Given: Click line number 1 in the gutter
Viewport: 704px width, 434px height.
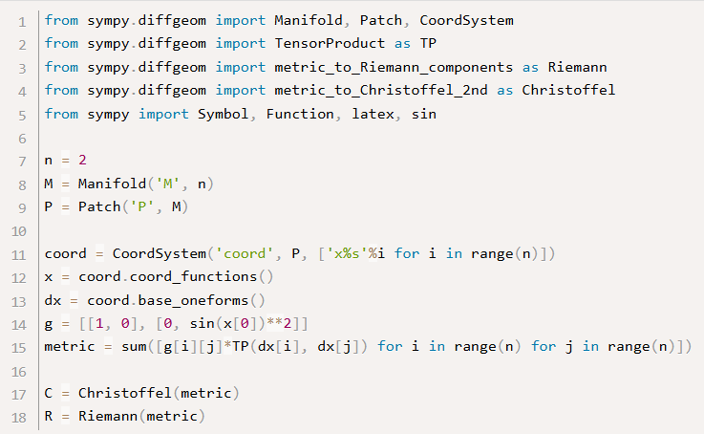Looking at the screenshot, I should point(23,22).
